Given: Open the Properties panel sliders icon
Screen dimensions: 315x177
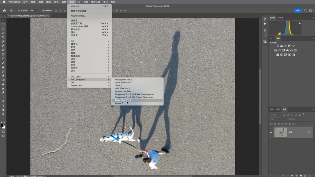Looking at the screenshot, I should point(265,30).
